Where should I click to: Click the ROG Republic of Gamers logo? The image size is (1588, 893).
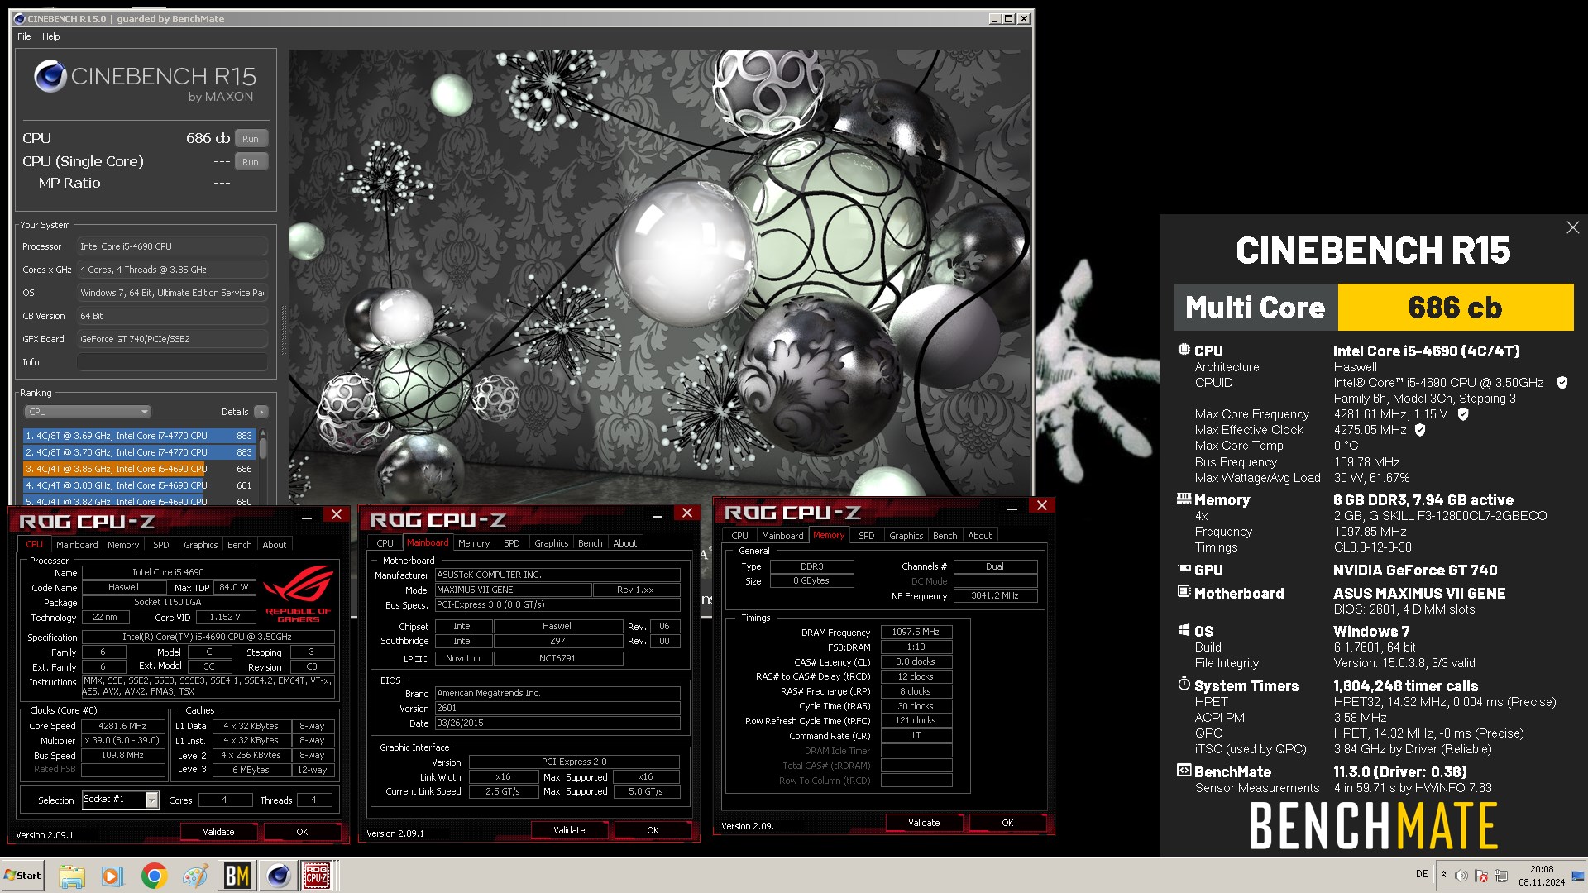pos(298,594)
